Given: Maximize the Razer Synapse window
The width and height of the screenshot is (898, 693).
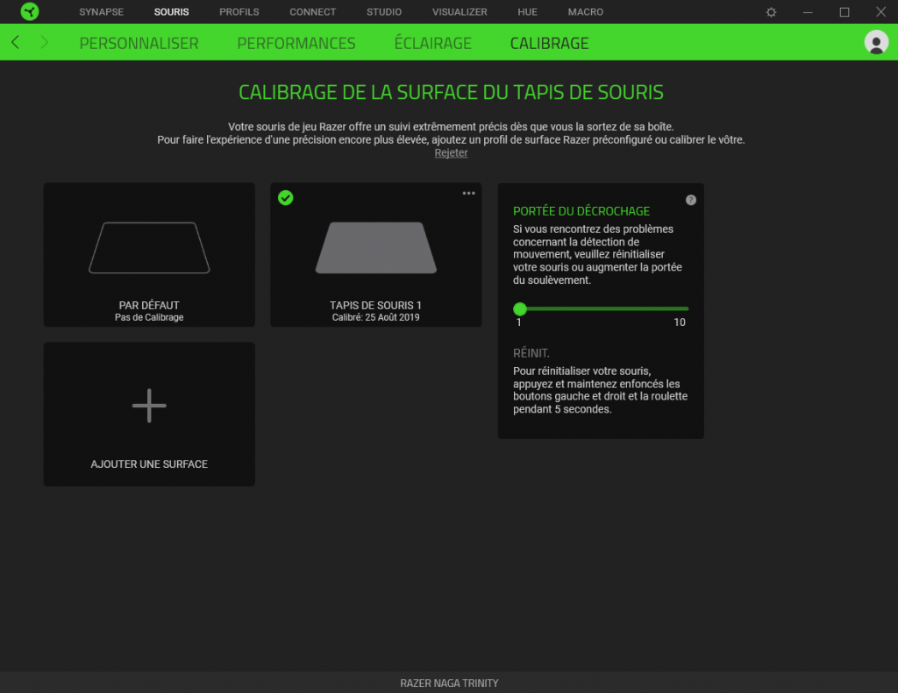Looking at the screenshot, I should click(x=845, y=12).
